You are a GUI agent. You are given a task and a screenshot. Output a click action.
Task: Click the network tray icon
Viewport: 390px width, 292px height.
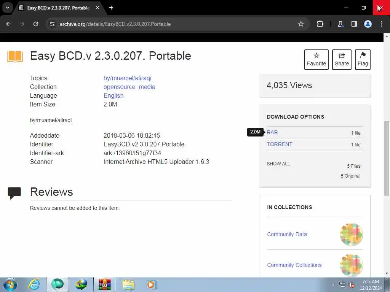click(342, 285)
